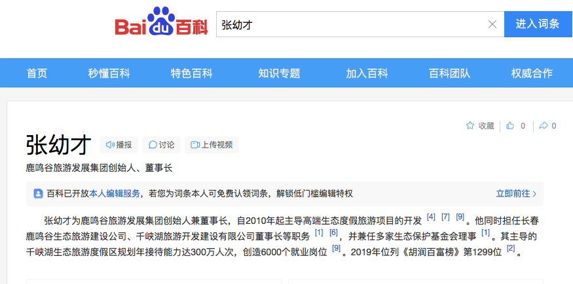
Task: Open 权威合作 navigation item
Action: 532,73
